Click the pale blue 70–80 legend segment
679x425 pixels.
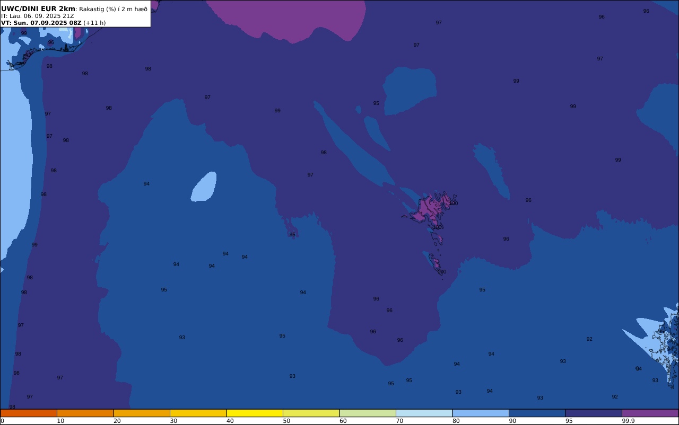coord(424,413)
